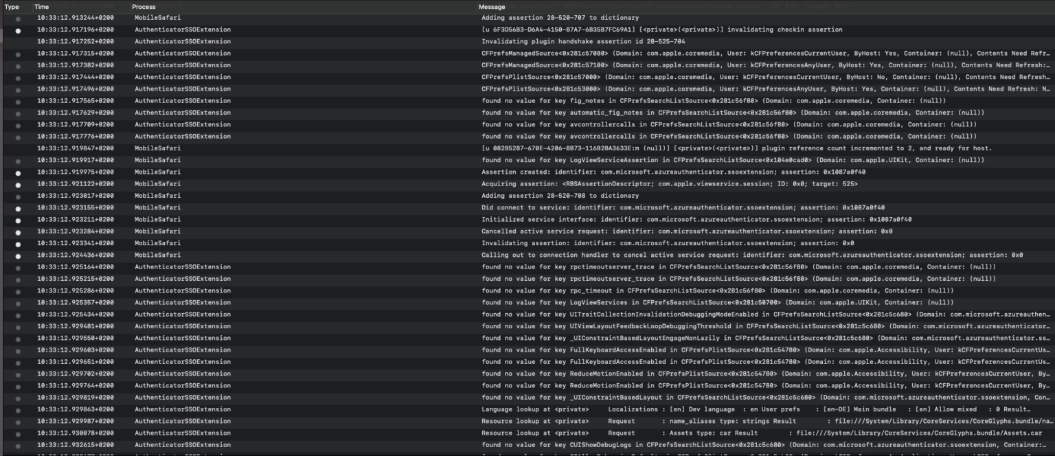
Task: Click the Process column header
Action: tap(144, 7)
